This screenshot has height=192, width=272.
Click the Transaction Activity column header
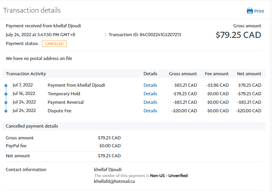tap(26, 74)
